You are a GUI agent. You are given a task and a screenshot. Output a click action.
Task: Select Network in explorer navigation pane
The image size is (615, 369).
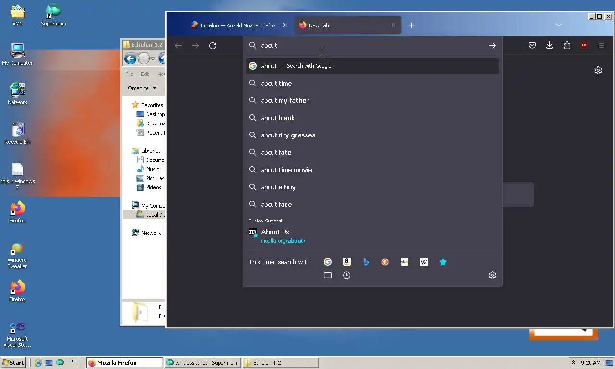click(147, 233)
